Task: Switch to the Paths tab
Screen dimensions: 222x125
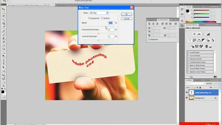Action: (x=207, y=80)
